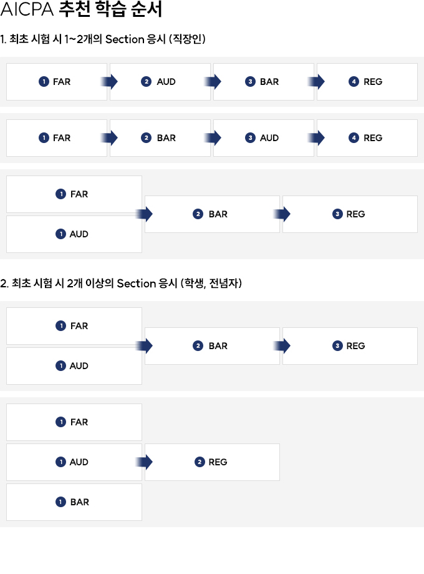
Task: Select the number 2 badge beside AUD
Action: coord(146,82)
